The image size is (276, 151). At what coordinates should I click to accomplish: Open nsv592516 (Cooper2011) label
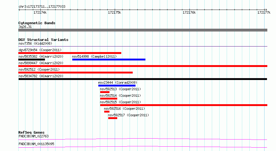124,109
